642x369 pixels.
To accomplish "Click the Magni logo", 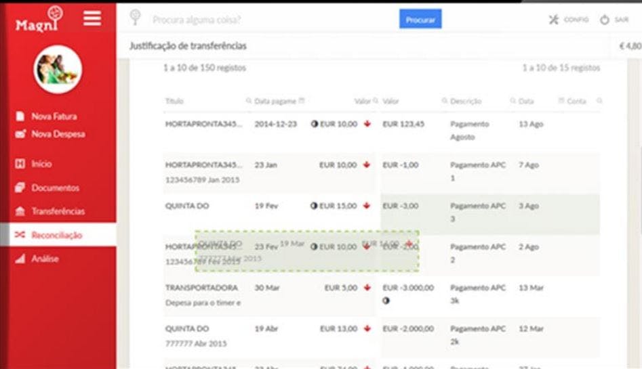I will point(39,19).
